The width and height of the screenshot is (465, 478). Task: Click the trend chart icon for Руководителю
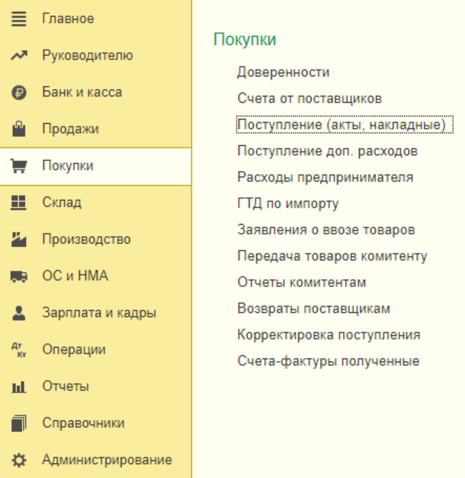pyautogui.click(x=19, y=55)
